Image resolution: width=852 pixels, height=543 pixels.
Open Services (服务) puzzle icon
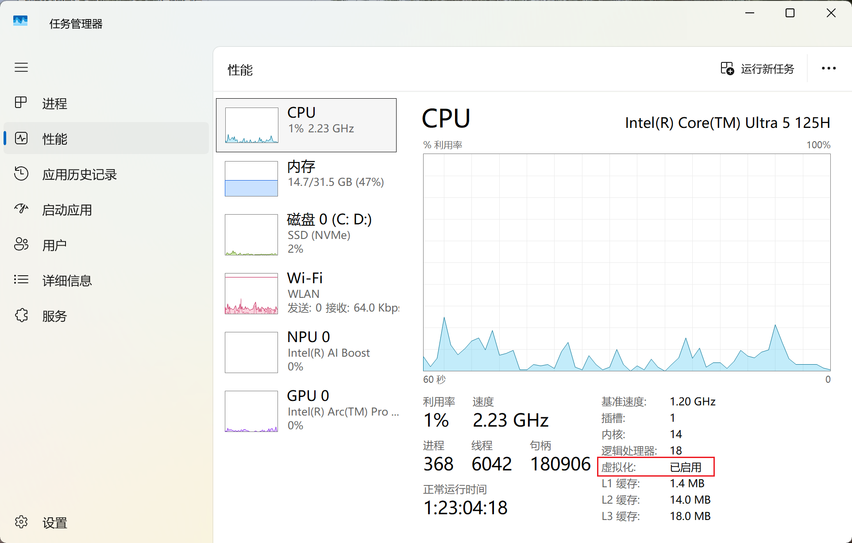[21, 316]
